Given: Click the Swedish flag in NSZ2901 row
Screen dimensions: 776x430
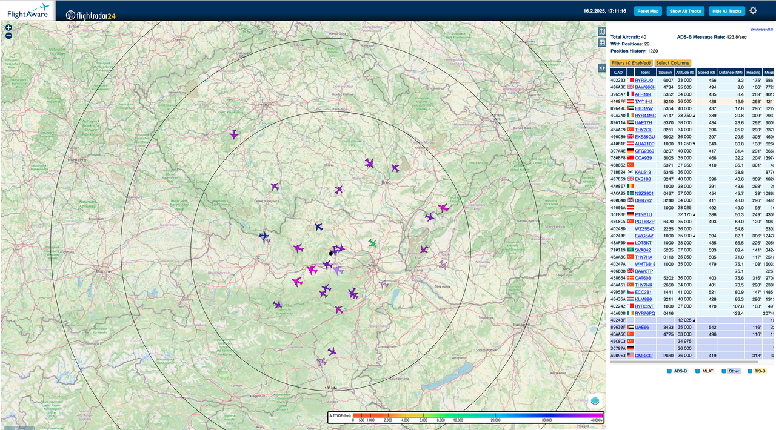Looking at the screenshot, I should pos(630,193).
